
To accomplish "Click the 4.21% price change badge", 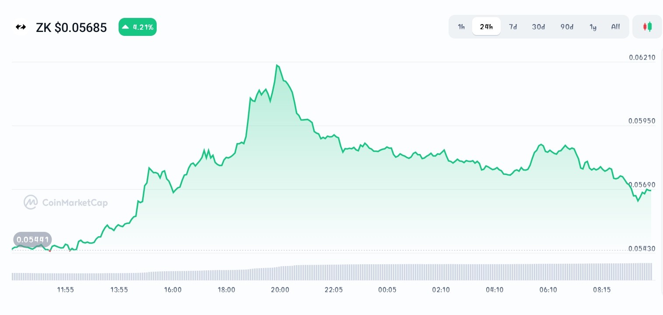I will coord(137,27).
